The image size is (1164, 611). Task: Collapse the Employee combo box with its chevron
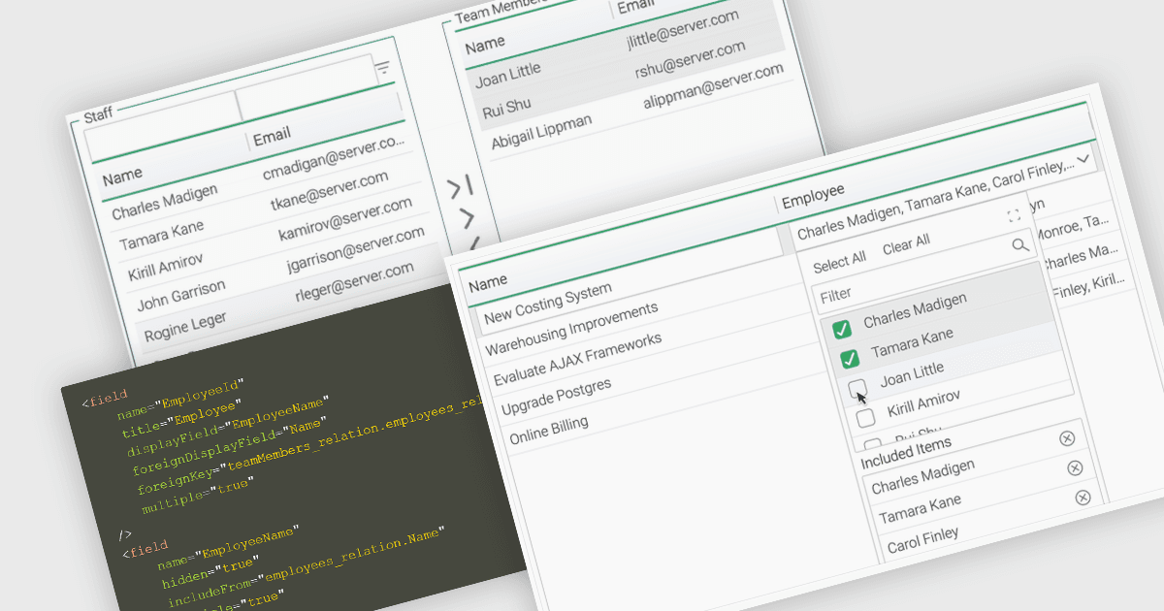click(x=1083, y=158)
